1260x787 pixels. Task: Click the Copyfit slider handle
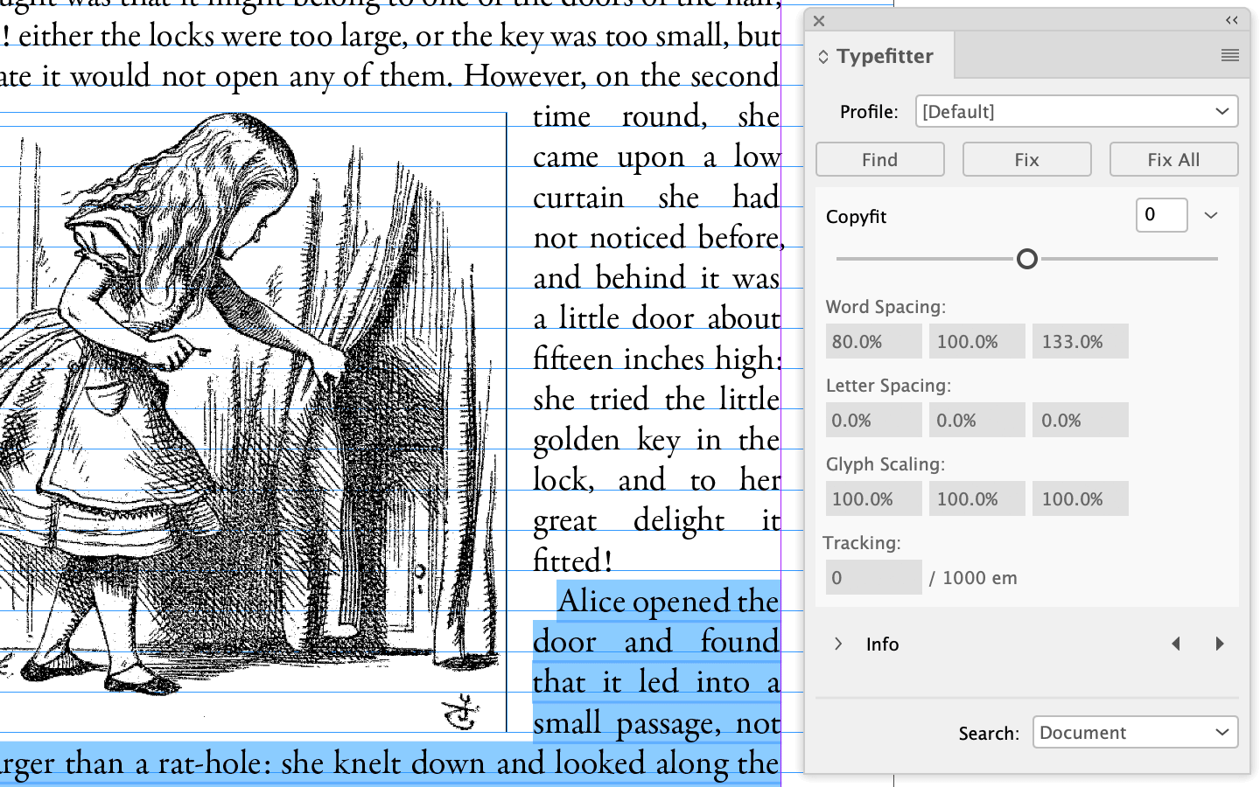[x=1027, y=259]
